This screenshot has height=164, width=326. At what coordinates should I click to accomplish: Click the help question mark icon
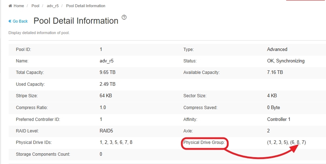coord(124,17)
